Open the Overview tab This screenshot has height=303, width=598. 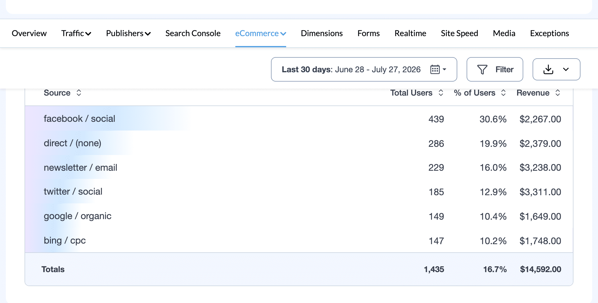tap(29, 33)
